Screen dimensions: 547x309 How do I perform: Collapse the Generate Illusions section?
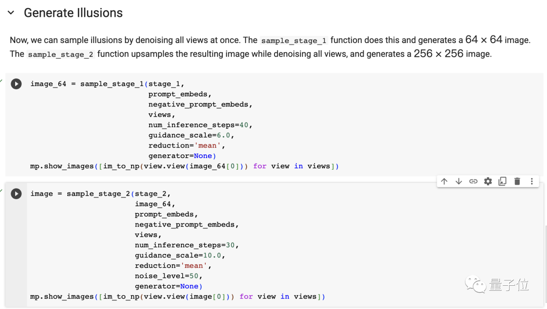point(11,13)
